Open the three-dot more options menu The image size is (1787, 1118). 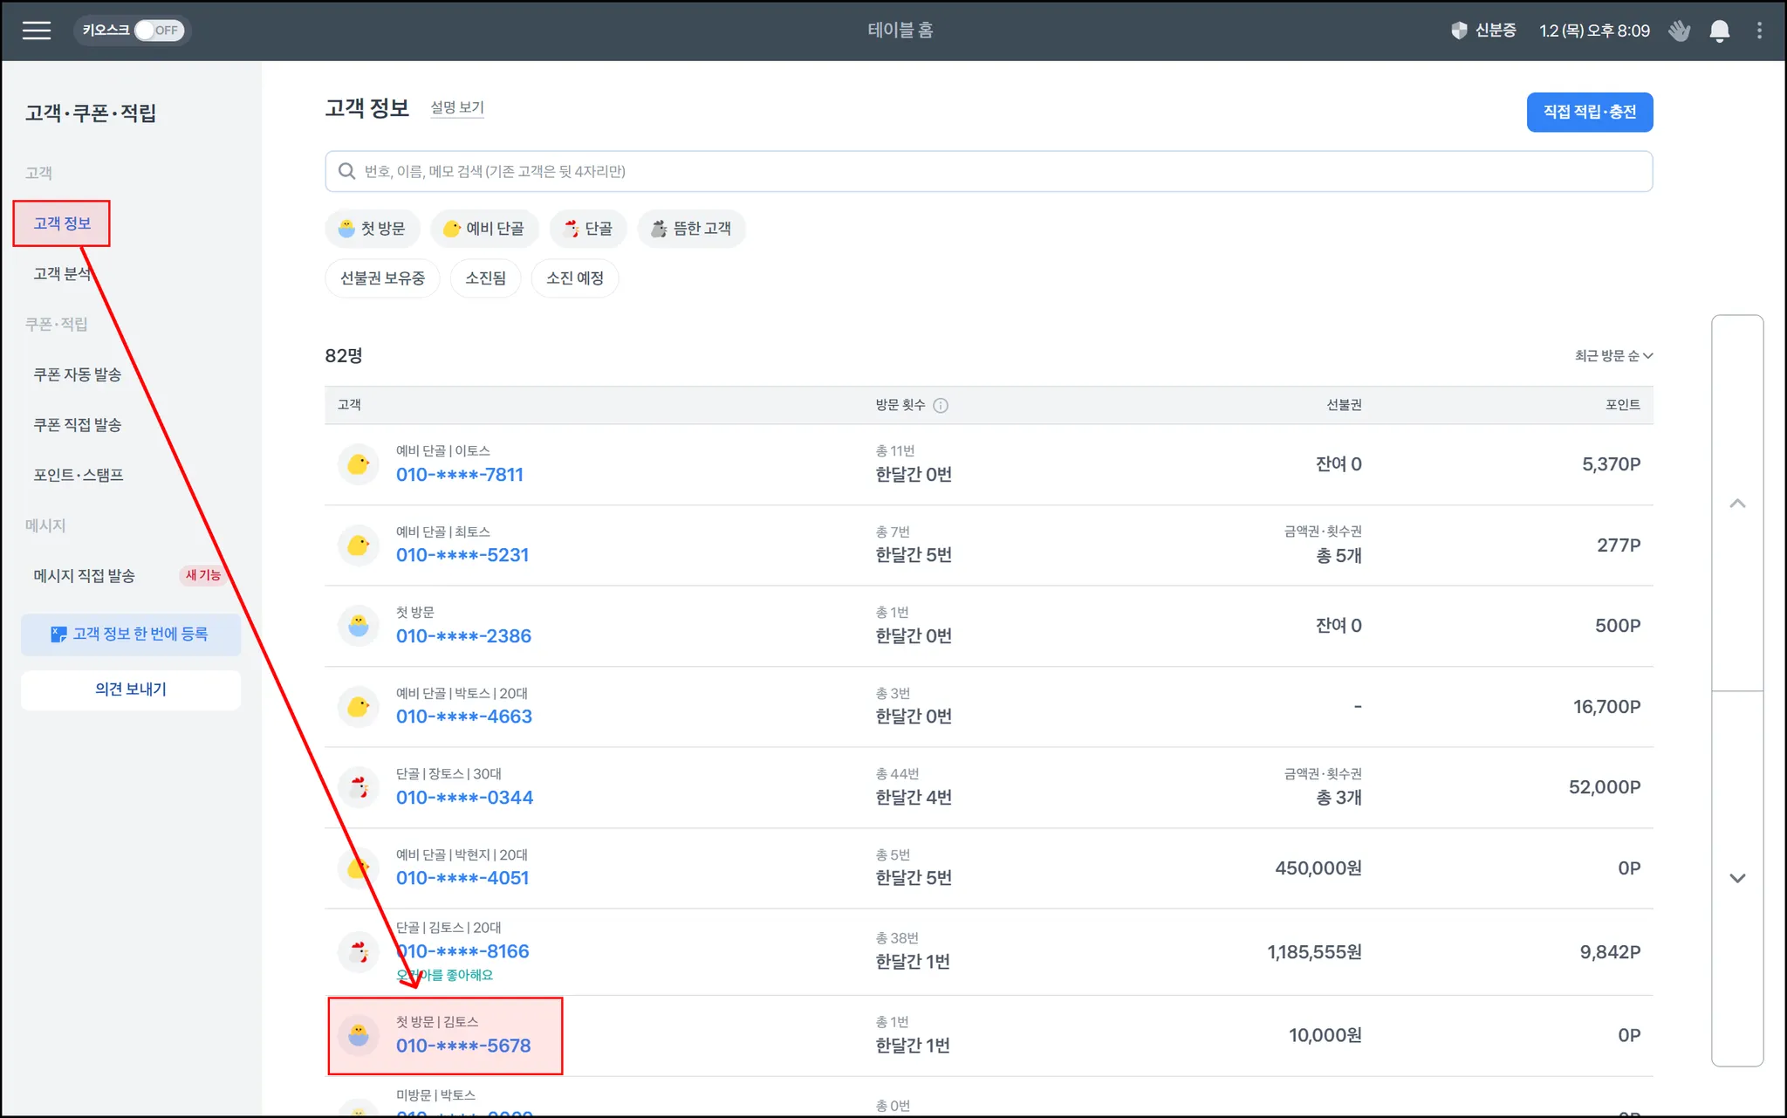(x=1759, y=31)
